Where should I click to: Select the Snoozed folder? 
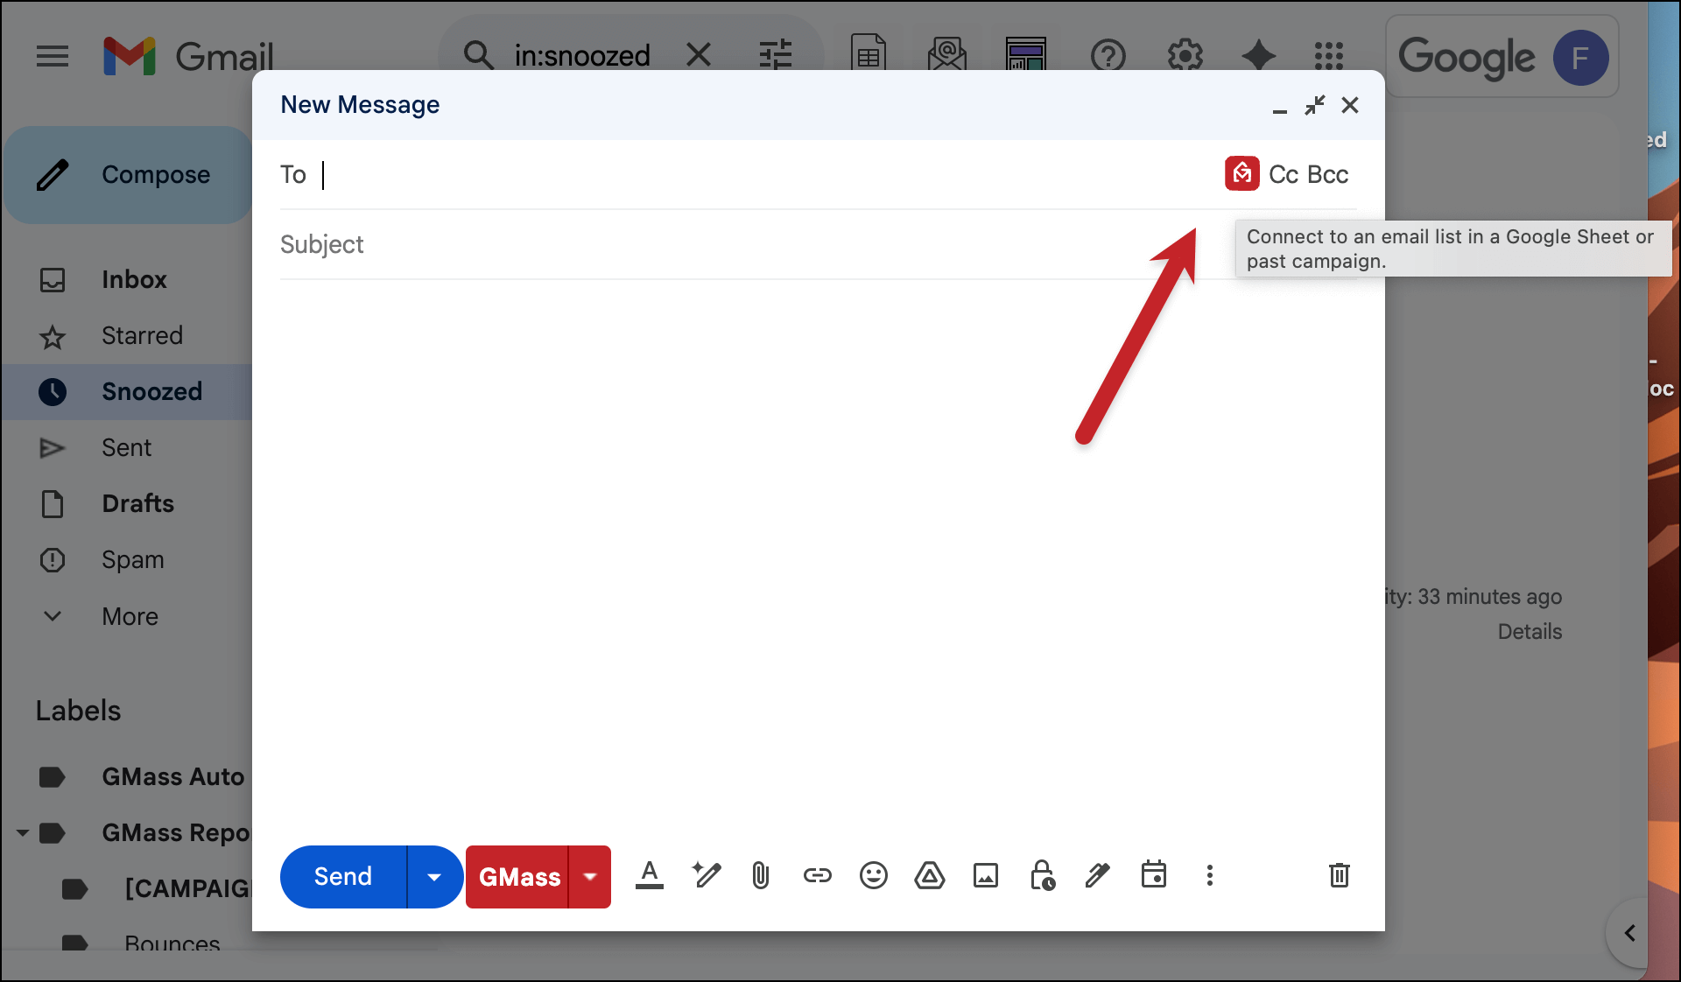point(127,392)
